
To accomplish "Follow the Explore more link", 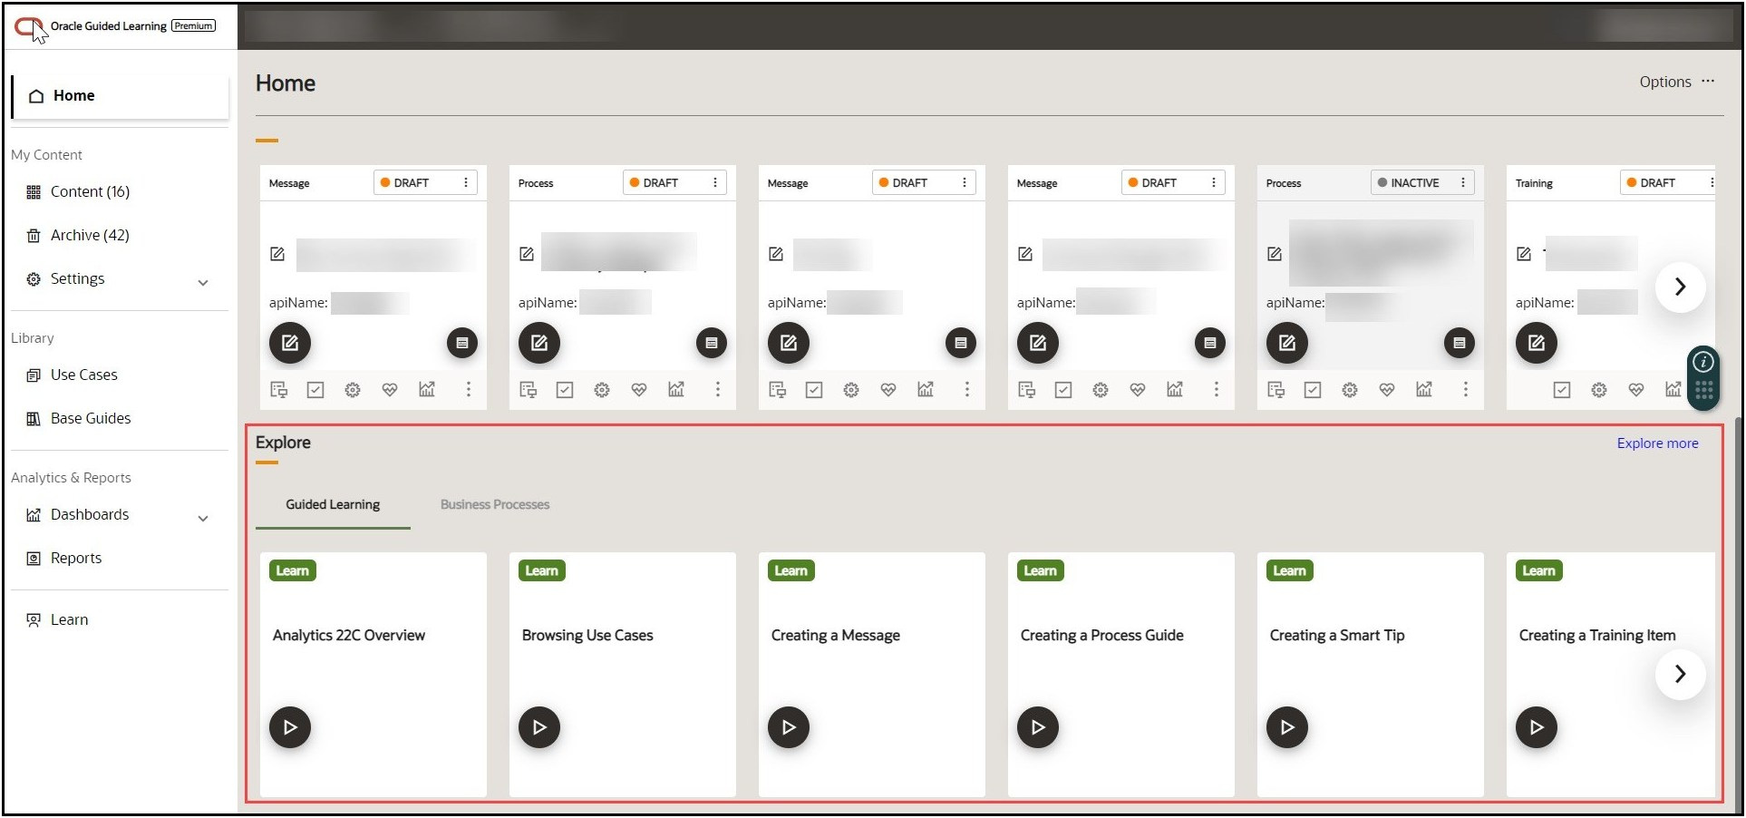I will click(x=1658, y=443).
